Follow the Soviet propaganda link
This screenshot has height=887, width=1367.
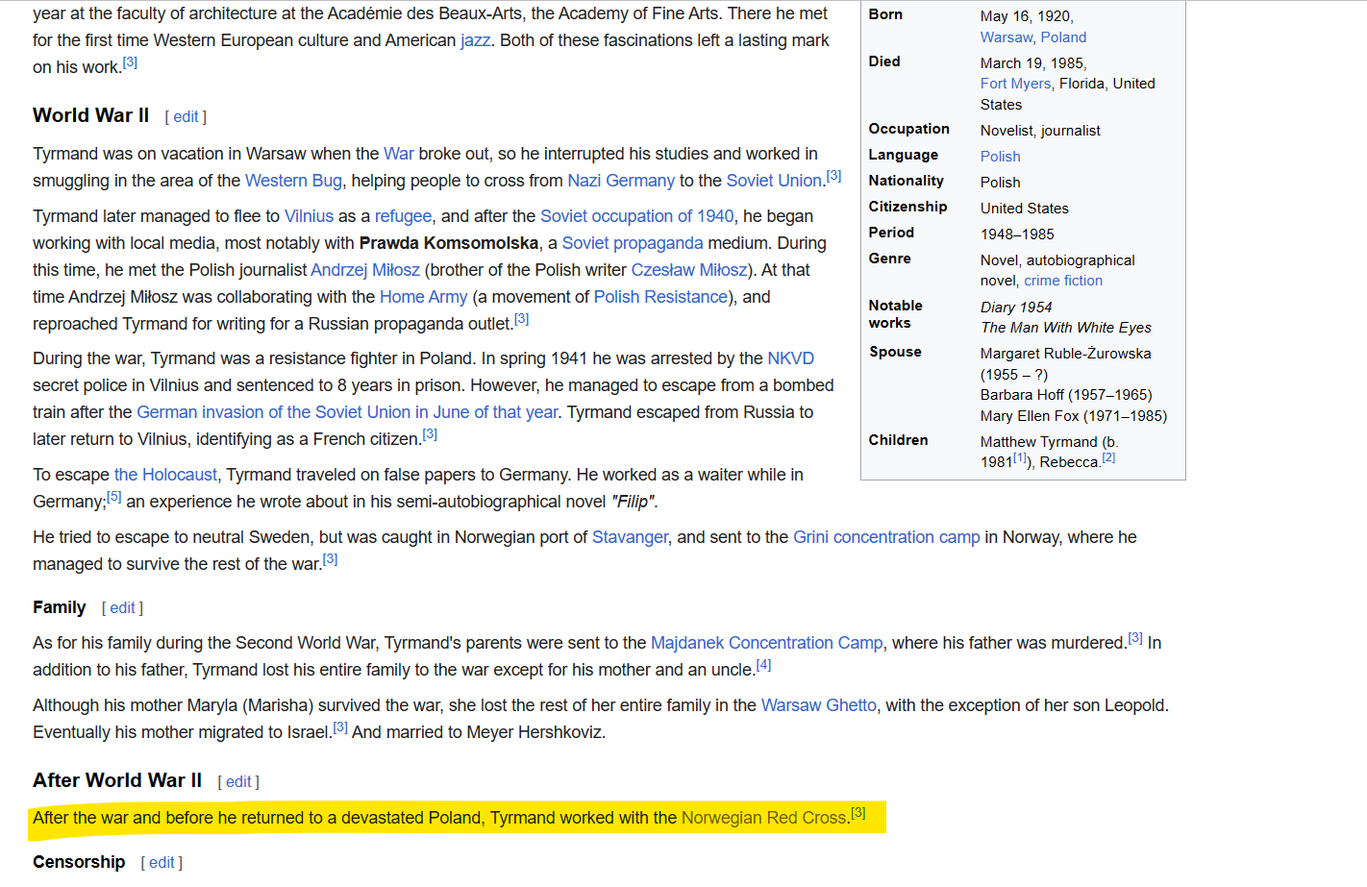(x=633, y=243)
